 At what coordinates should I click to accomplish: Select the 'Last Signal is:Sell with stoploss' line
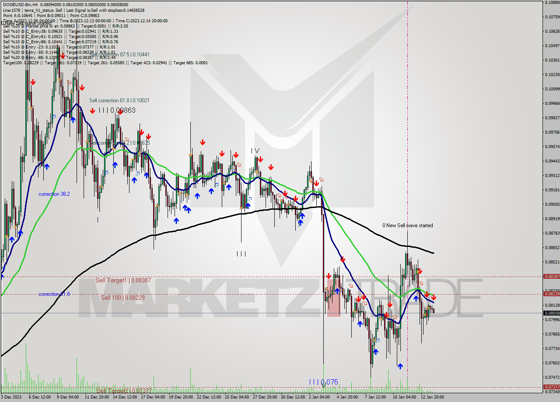105,10
